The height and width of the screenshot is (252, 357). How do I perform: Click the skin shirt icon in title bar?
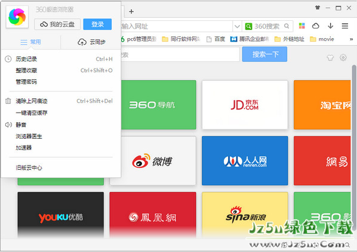click(x=318, y=8)
